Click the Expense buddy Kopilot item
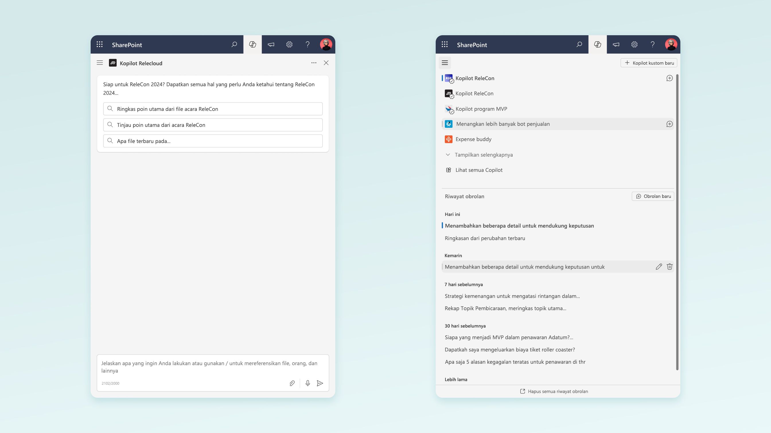Screen dimensions: 771x433 (473, 139)
